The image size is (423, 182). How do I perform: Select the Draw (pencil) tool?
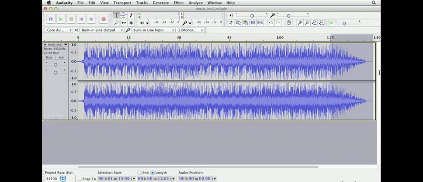(x=131, y=16)
